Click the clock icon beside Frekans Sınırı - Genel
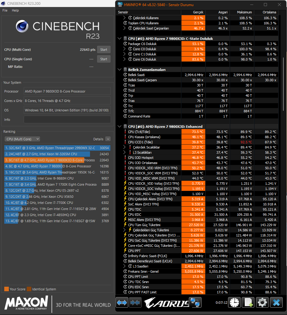 pos(125,271)
